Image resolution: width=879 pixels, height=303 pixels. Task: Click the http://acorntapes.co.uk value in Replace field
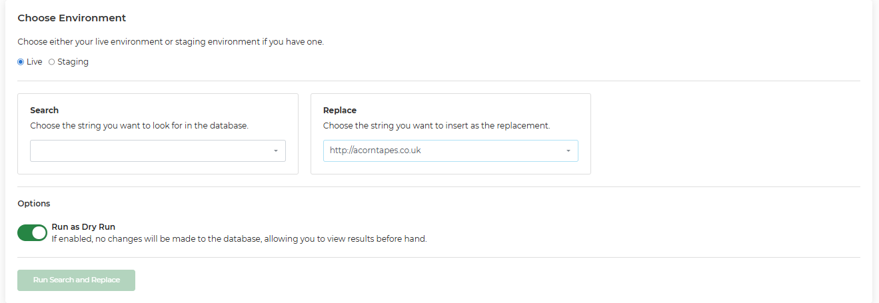375,151
